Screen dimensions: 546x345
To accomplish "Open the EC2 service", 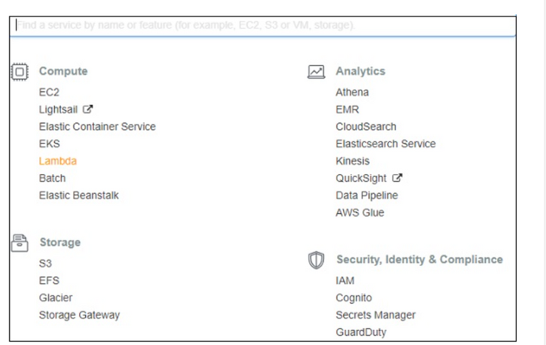I will coord(49,92).
